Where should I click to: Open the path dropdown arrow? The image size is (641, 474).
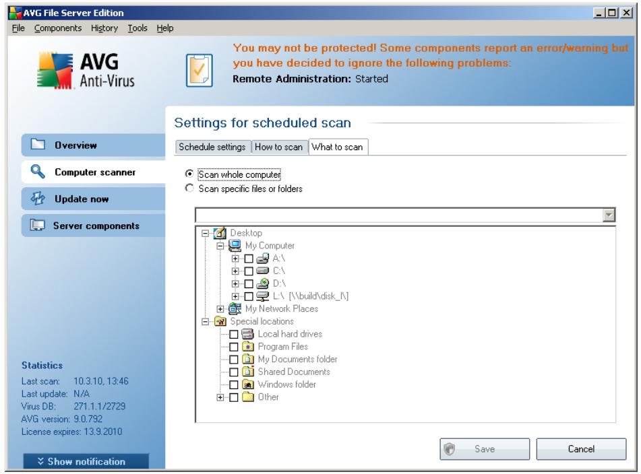609,215
